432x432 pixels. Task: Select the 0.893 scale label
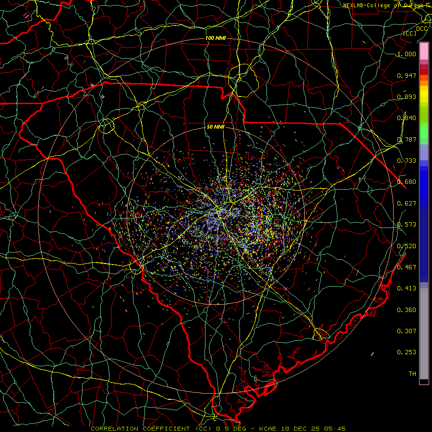pos(407,96)
